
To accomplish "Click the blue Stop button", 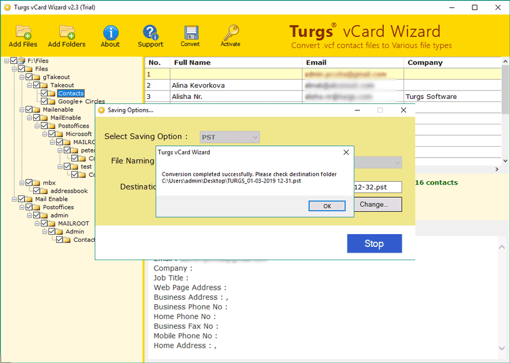I will point(374,244).
